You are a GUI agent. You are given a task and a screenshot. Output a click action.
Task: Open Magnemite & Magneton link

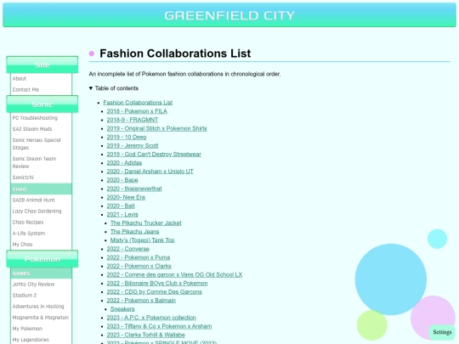(41, 318)
